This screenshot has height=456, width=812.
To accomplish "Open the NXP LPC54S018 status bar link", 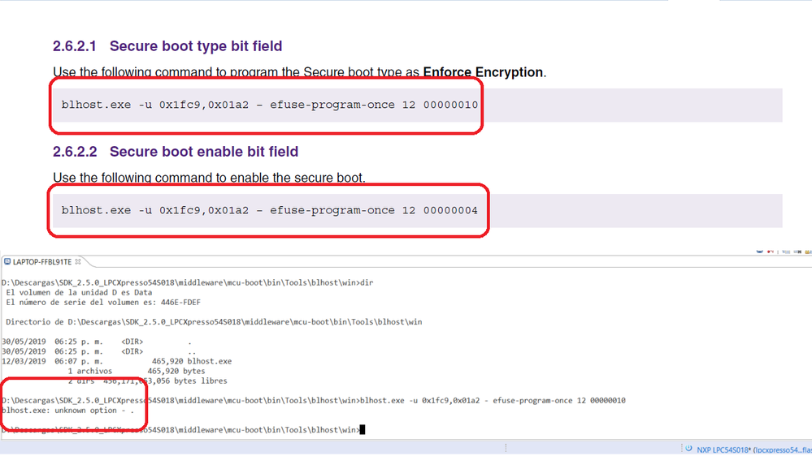I will pos(754,450).
